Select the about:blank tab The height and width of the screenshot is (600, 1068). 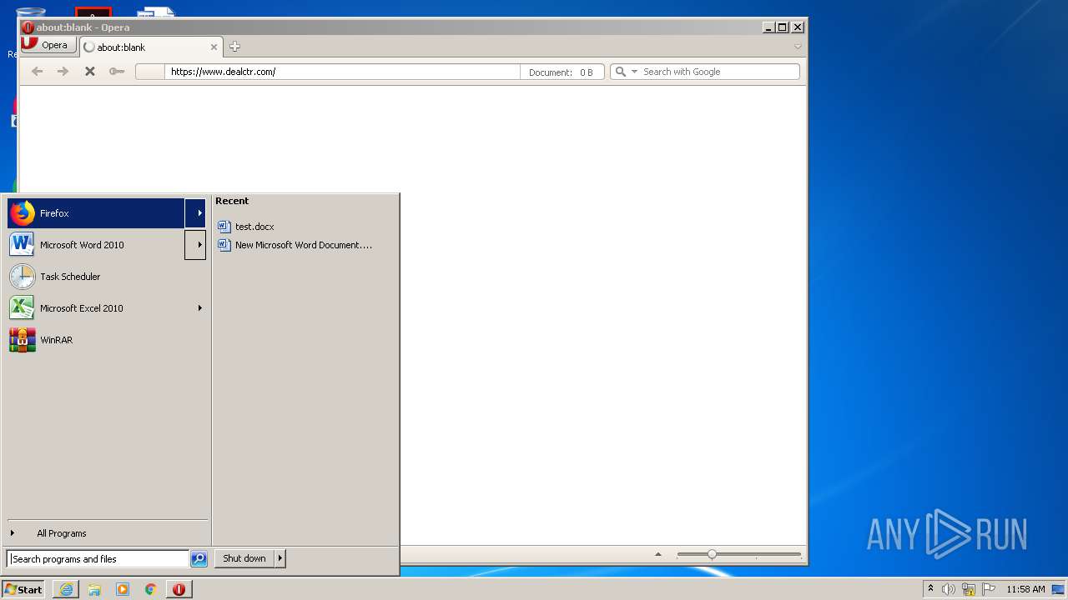click(x=150, y=47)
